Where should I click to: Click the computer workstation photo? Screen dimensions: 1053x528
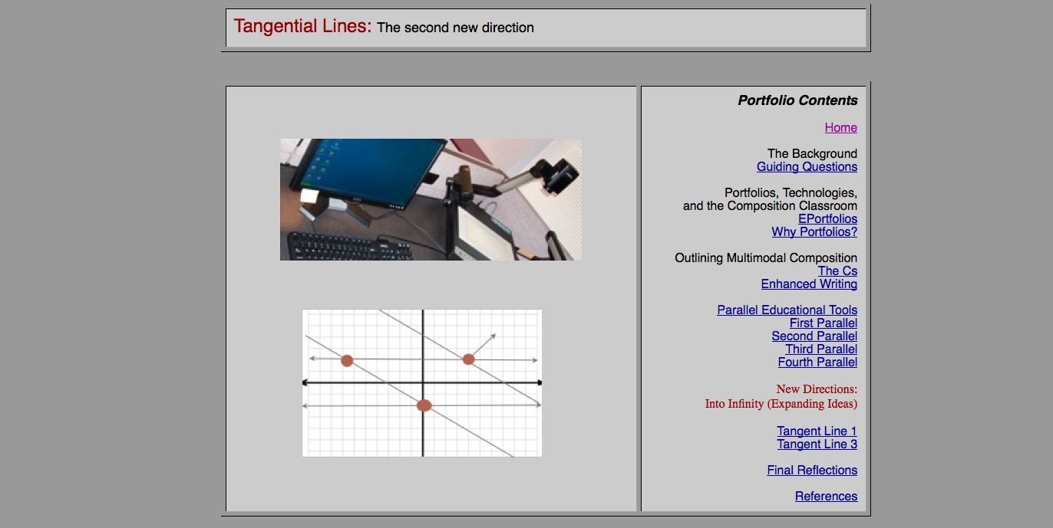(431, 199)
